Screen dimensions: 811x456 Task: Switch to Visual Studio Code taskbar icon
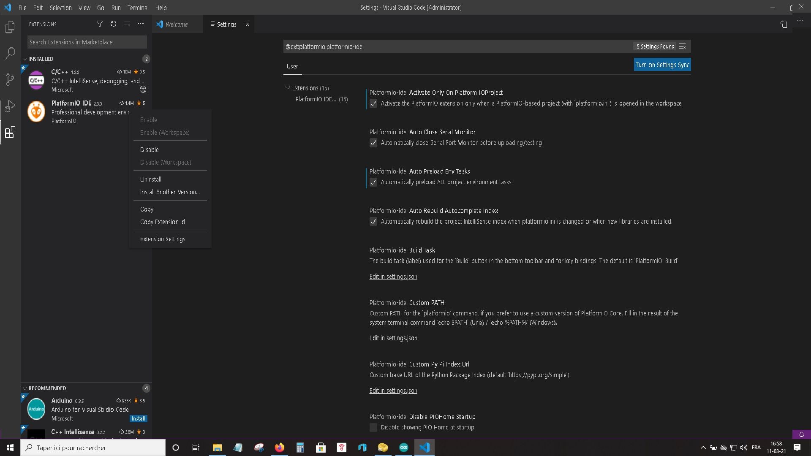tap(424, 448)
